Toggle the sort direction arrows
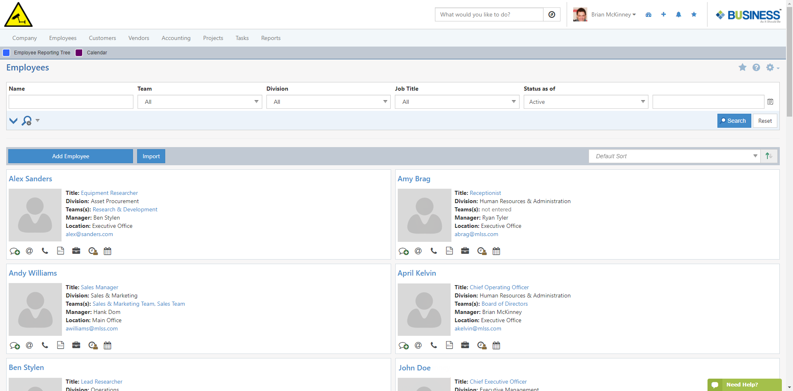This screenshot has width=793, height=391. [x=769, y=156]
